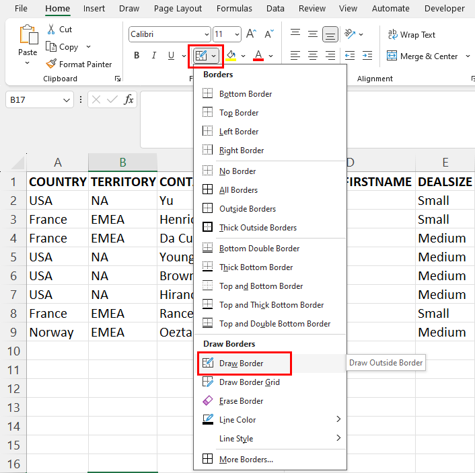Choose Left Border from menu
Screen dimensions: 475x473
(270, 131)
